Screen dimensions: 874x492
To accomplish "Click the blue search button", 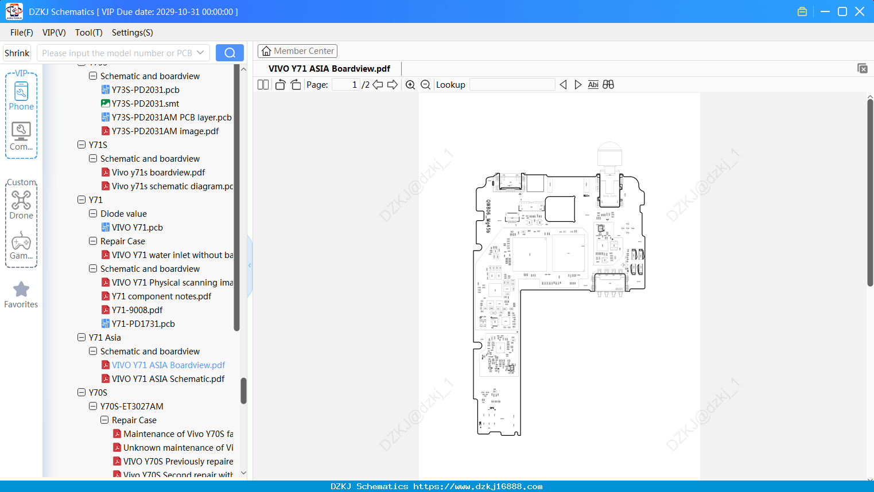I will (x=230, y=53).
